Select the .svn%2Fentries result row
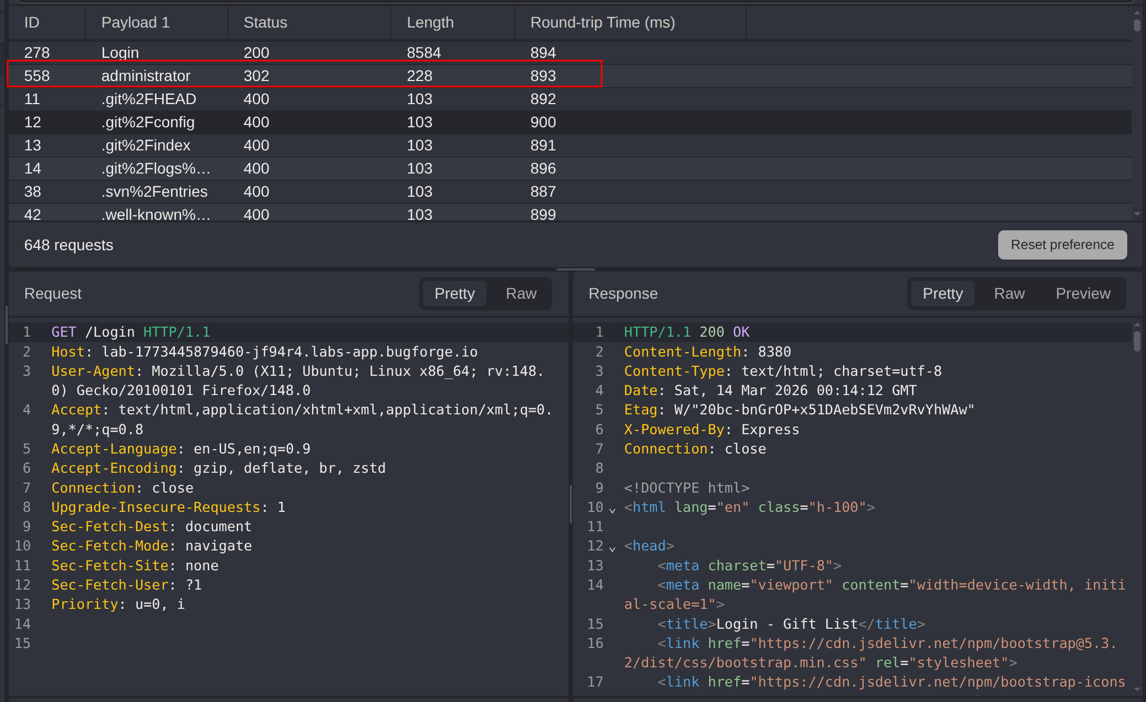Image resolution: width=1146 pixels, height=702 pixels. 154,191
